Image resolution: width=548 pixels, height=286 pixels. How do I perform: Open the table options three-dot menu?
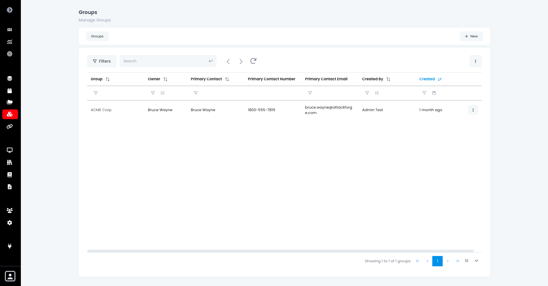tap(475, 61)
